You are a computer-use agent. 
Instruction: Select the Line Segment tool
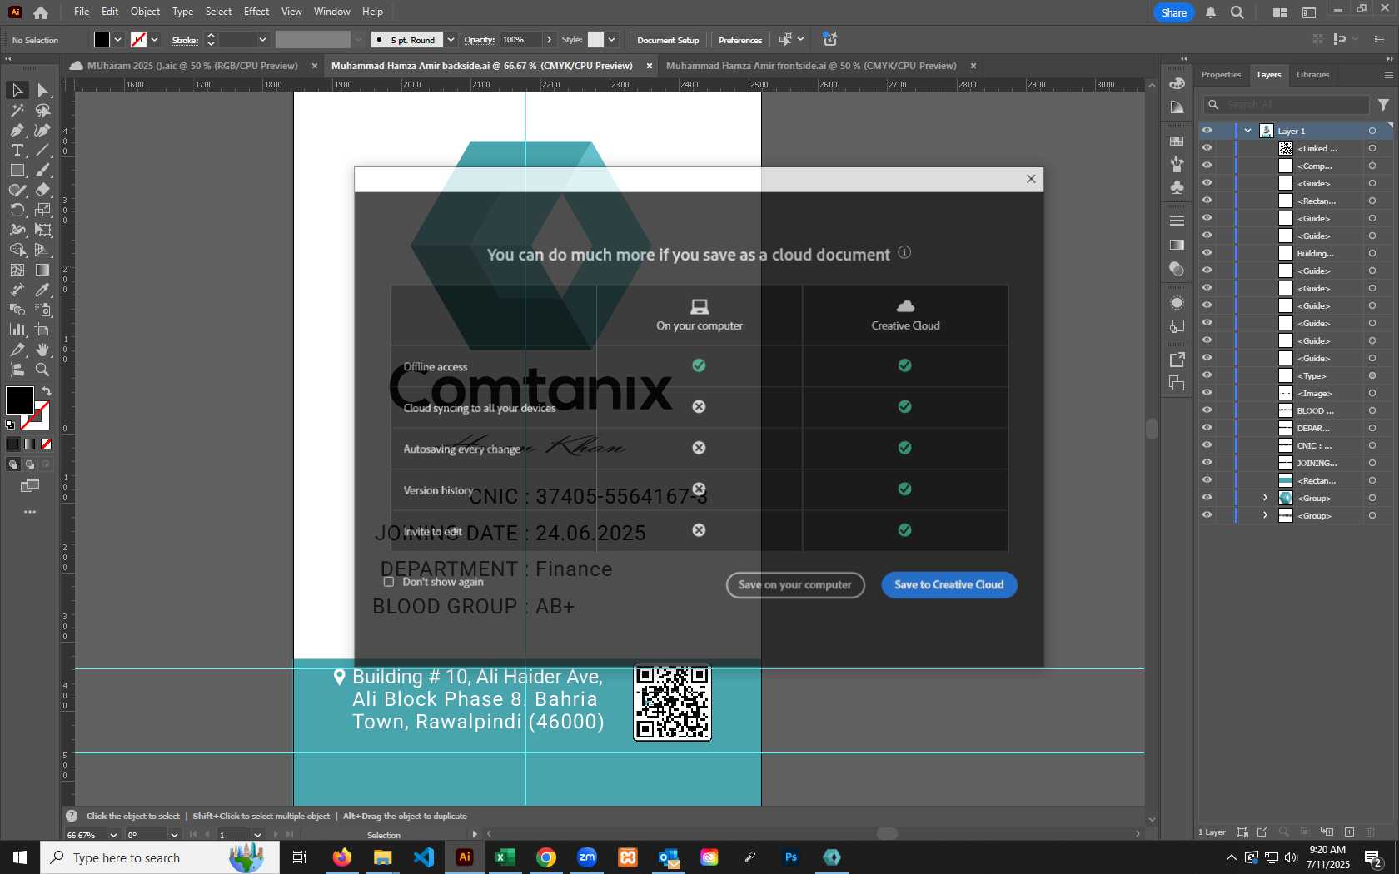pyautogui.click(x=42, y=150)
